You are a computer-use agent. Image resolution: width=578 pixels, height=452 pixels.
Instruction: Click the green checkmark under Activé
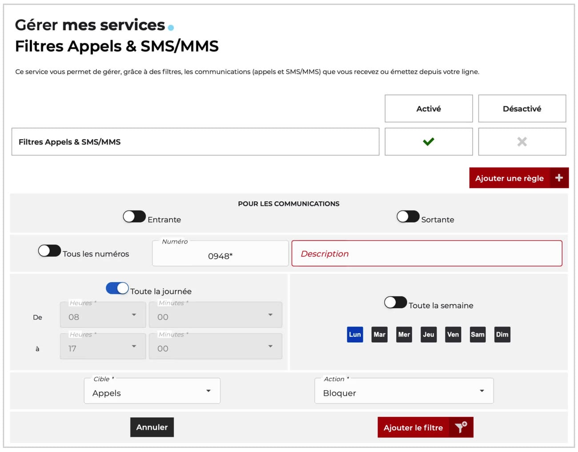click(428, 142)
